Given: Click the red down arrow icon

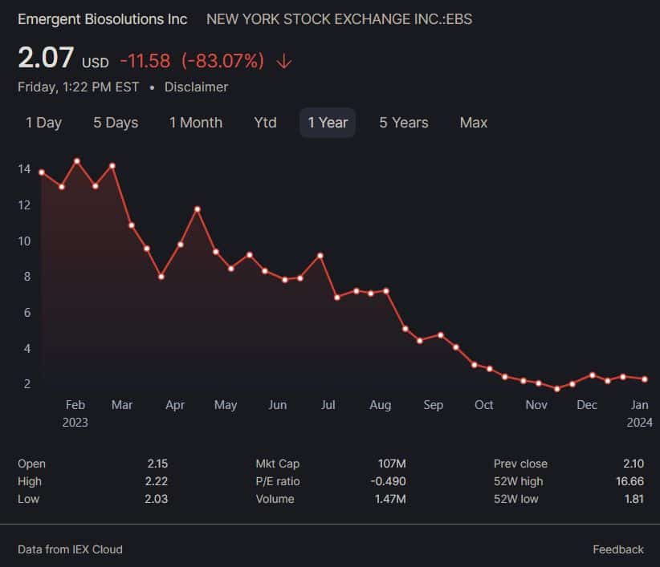Looking at the screenshot, I should pos(284,61).
